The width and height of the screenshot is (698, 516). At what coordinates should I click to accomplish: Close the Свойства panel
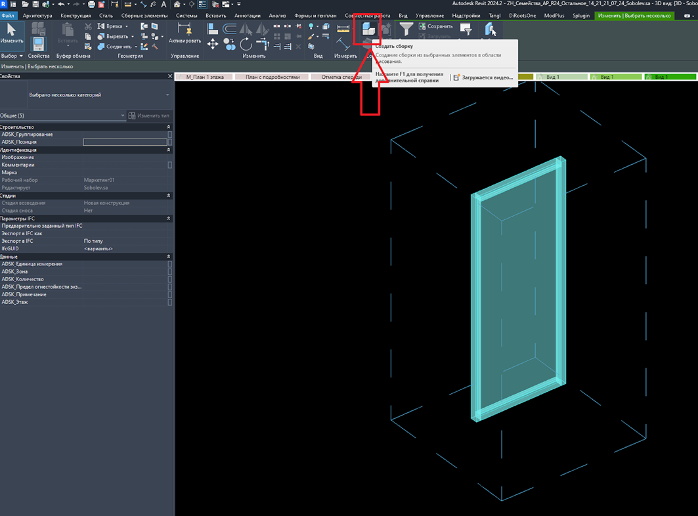[x=170, y=76]
